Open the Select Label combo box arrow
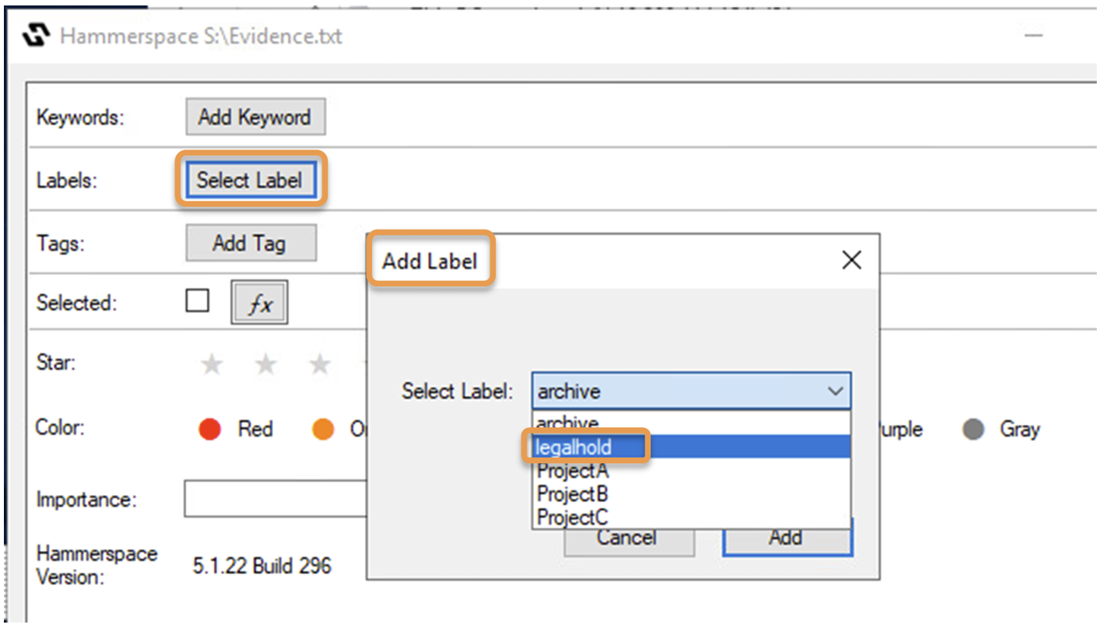Viewport: 1103px width, 628px height. [x=836, y=391]
